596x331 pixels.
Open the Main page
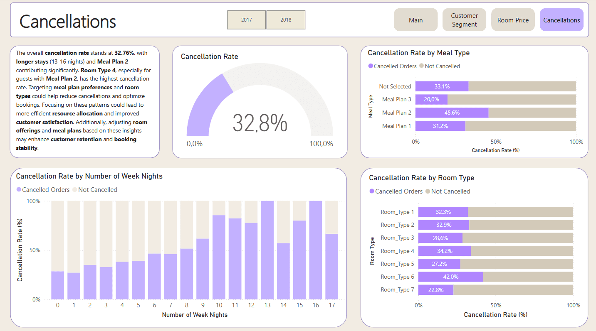click(x=415, y=20)
